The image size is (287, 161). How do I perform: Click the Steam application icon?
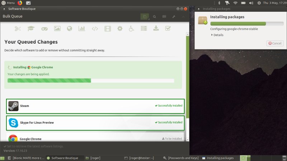click(13, 106)
